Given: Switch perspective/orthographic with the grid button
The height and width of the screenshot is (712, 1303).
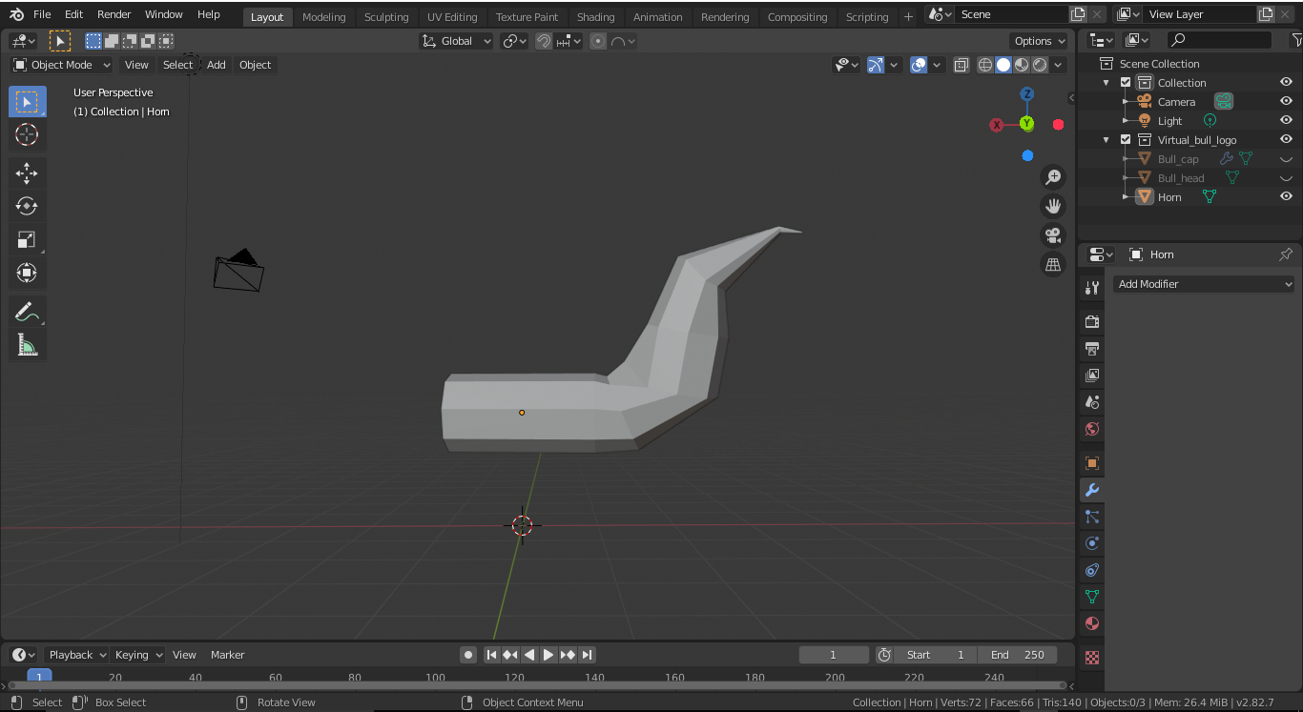Looking at the screenshot, I should (x=1053, y=265).
